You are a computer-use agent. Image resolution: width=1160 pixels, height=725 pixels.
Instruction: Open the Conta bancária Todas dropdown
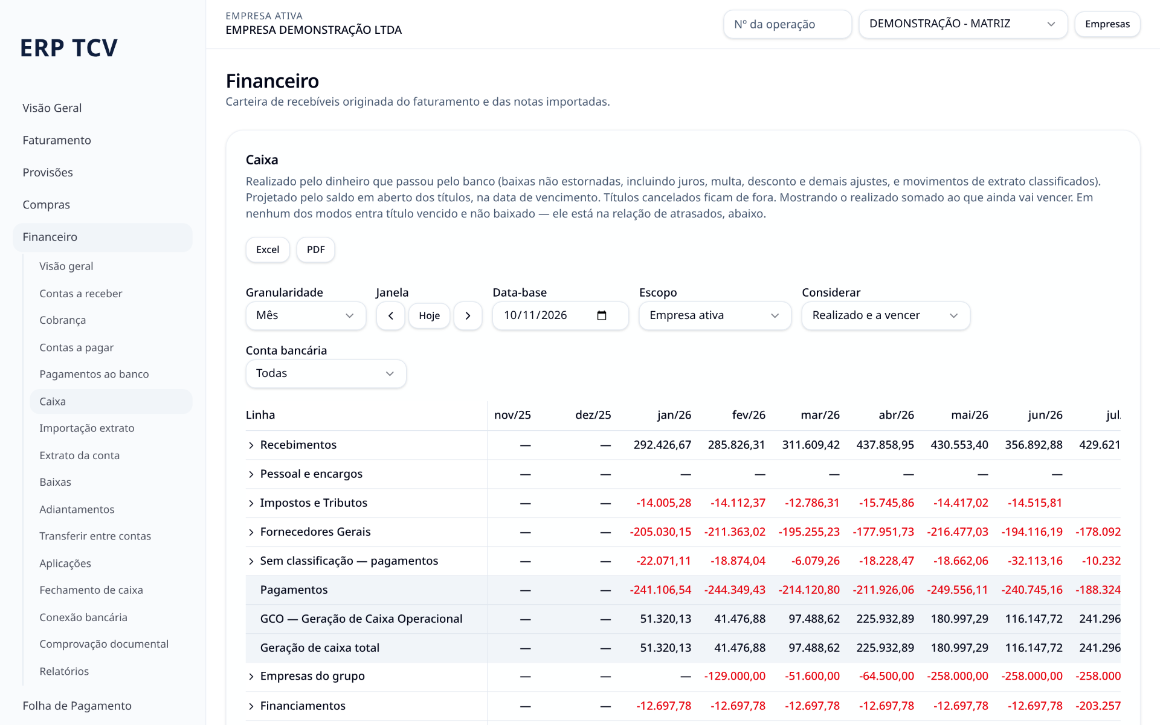[x=326, y=373]
